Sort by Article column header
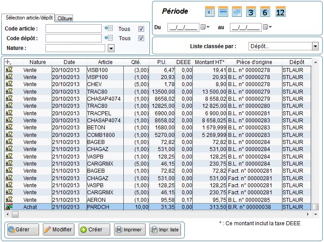The image size is (324, 242). tap(105, 62)
